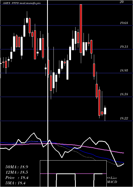Click the 18.58 price axis label
Viewport: 133px width, 187px height.
124,94
